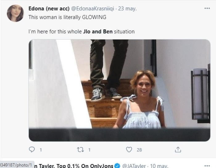The image size is (216, 168).
Task: Click the blue verified badge beside Tayler
Action: (117, 166)
